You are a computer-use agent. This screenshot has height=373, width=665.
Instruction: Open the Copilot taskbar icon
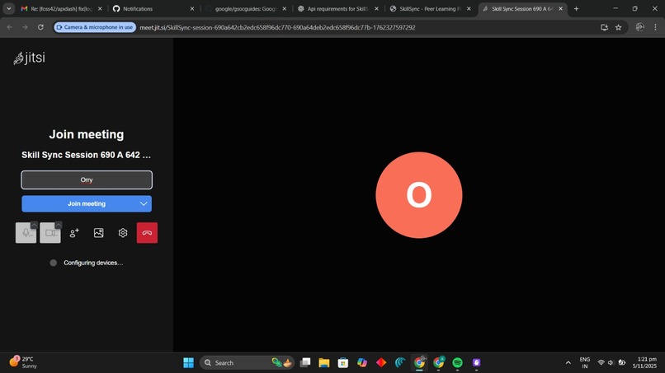pyautogui.click(x=362, y=363)
